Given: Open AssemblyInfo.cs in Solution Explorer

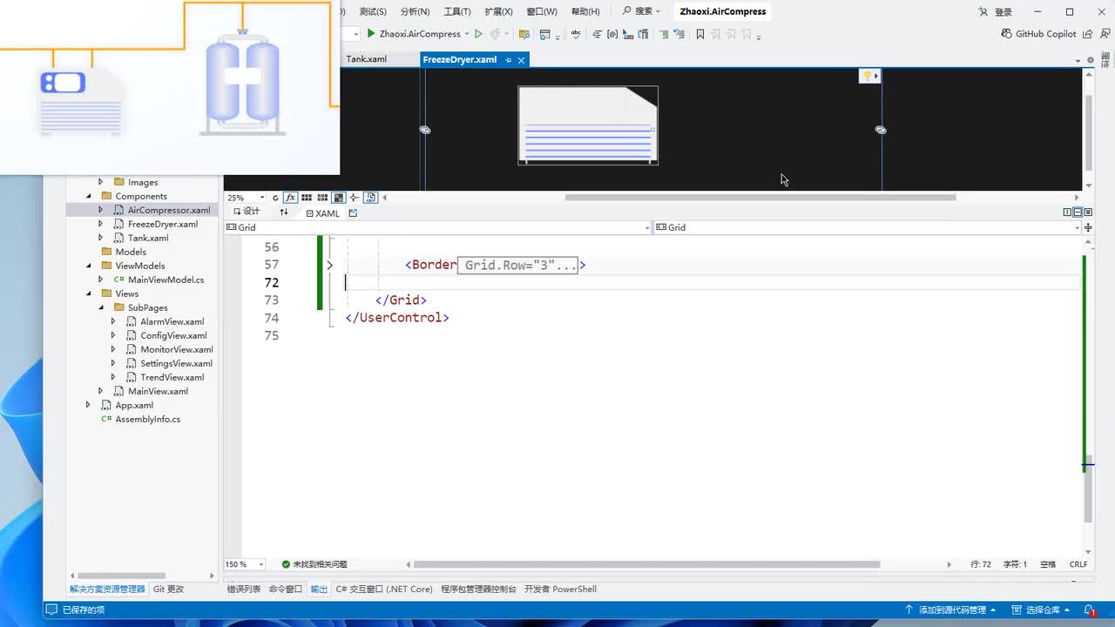Looking at the screenshot, I should coord(148,419).
